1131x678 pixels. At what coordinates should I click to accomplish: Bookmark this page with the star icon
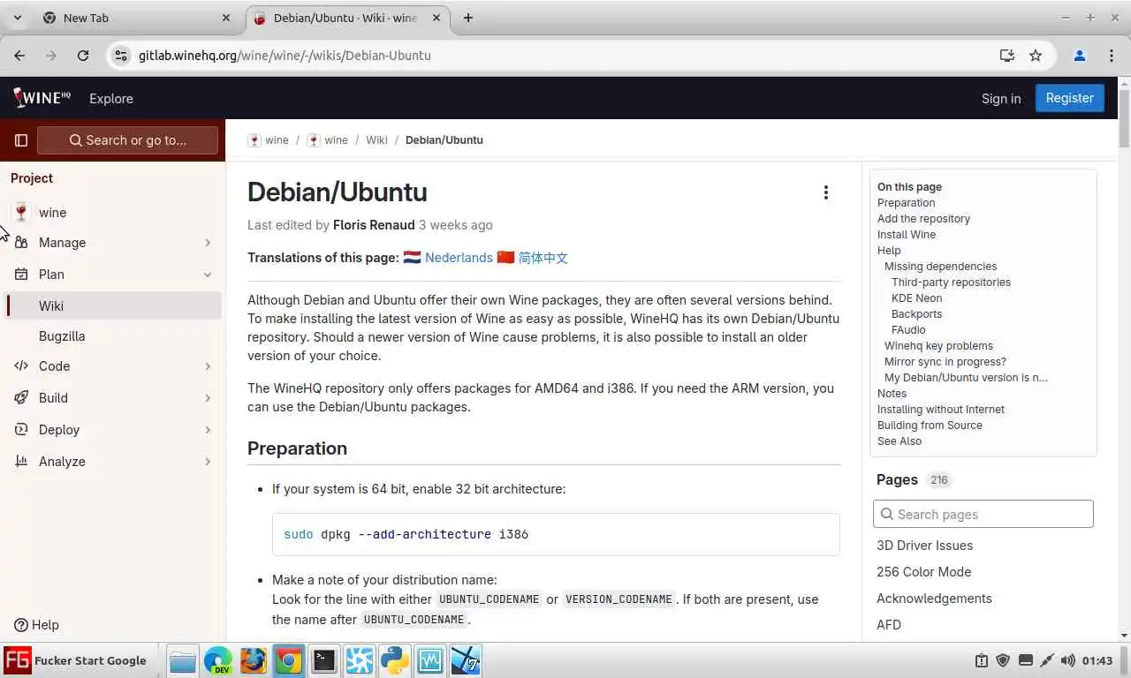click(1036, 56)
